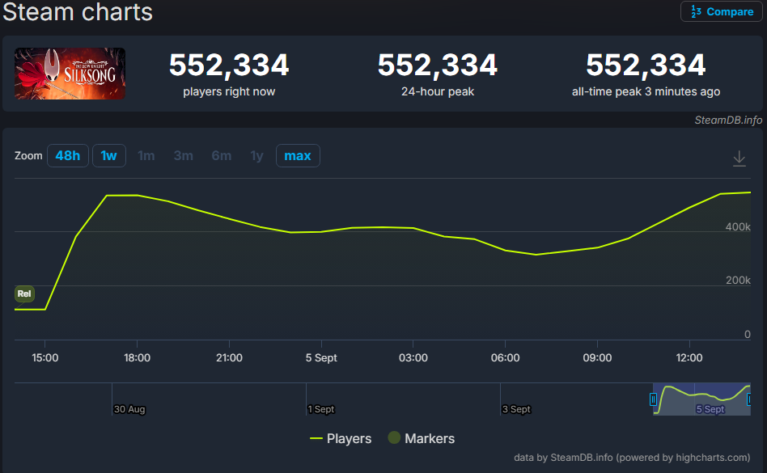Click the Rel release marker on chart
The image size is (767, 473).
point(24,294)
